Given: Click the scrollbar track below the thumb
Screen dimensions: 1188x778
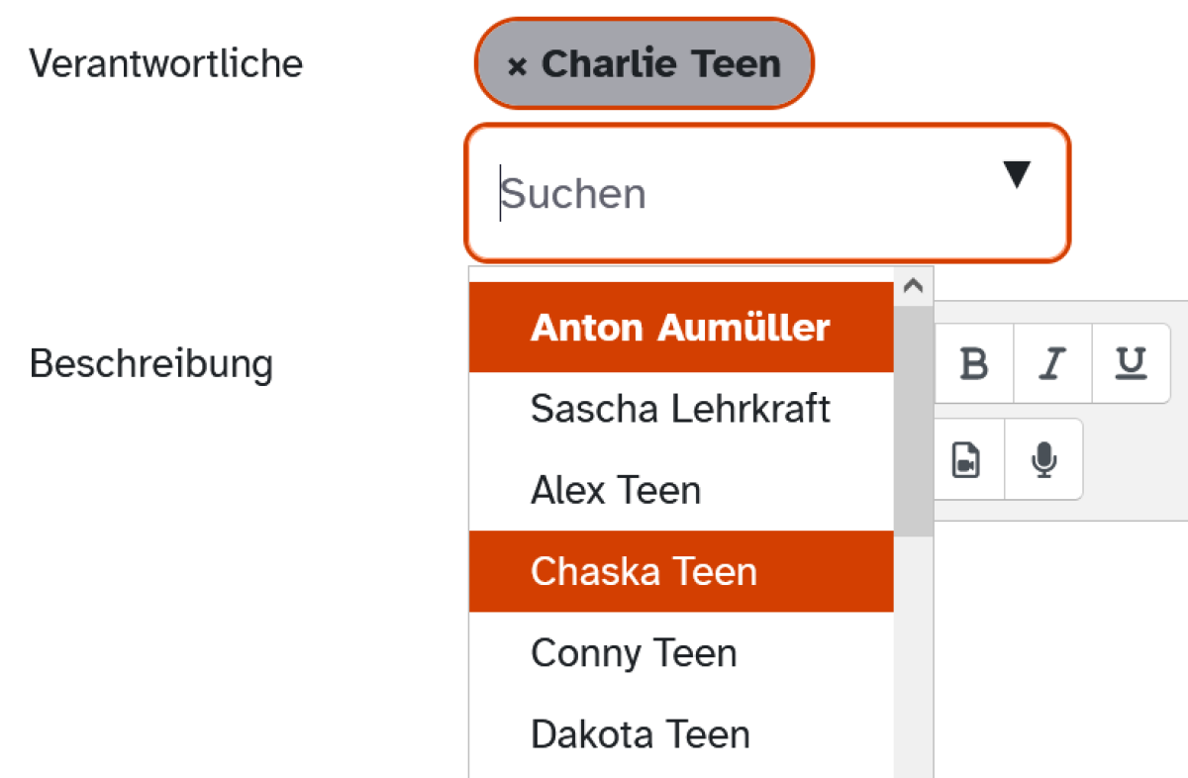Looking at the screenshot, I should pyautogui.click(x=914, y=657).
